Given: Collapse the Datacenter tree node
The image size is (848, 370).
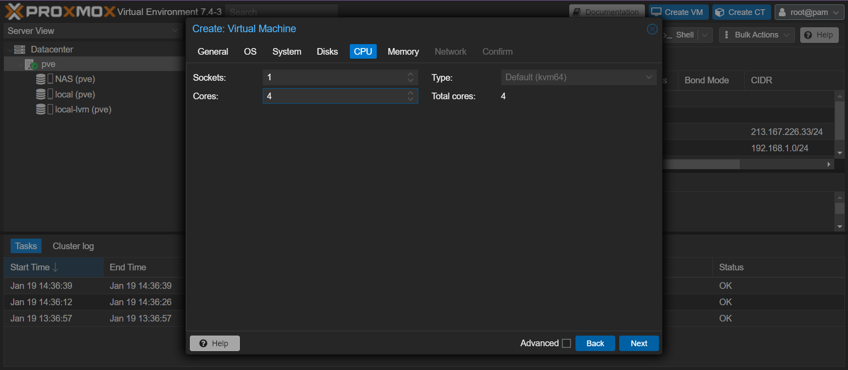Looking at the screenshot, I should 10,50.
